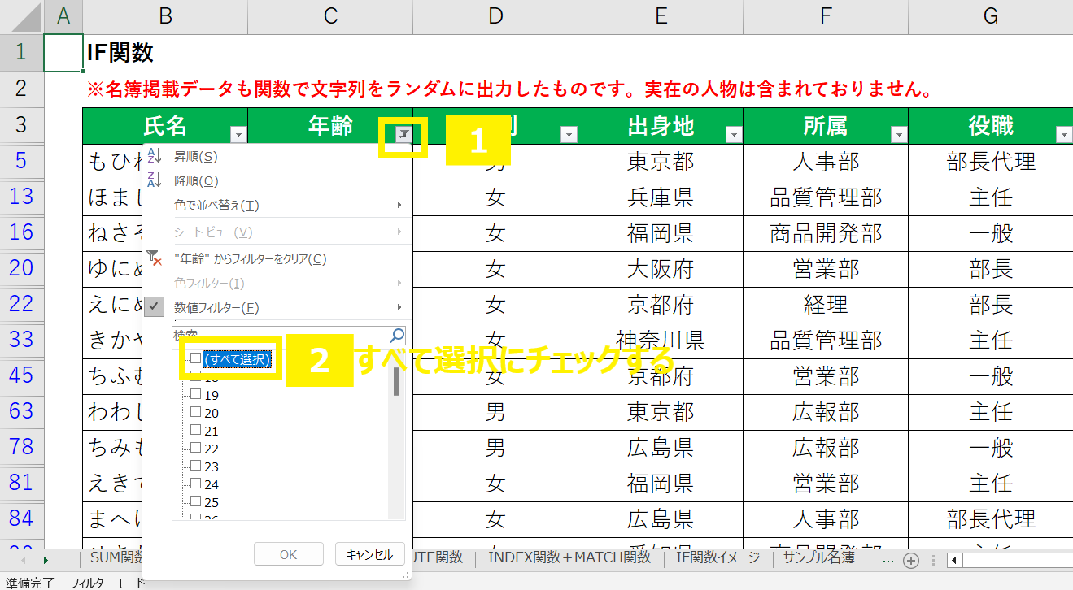This screenshot has height=590, width=1073.
Task: Select column D header
Action: pos(495,16)
